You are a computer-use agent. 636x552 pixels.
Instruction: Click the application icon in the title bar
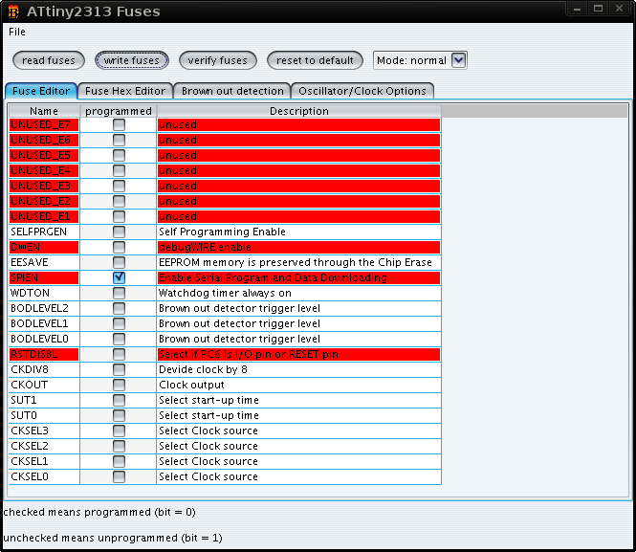[13, 11]
